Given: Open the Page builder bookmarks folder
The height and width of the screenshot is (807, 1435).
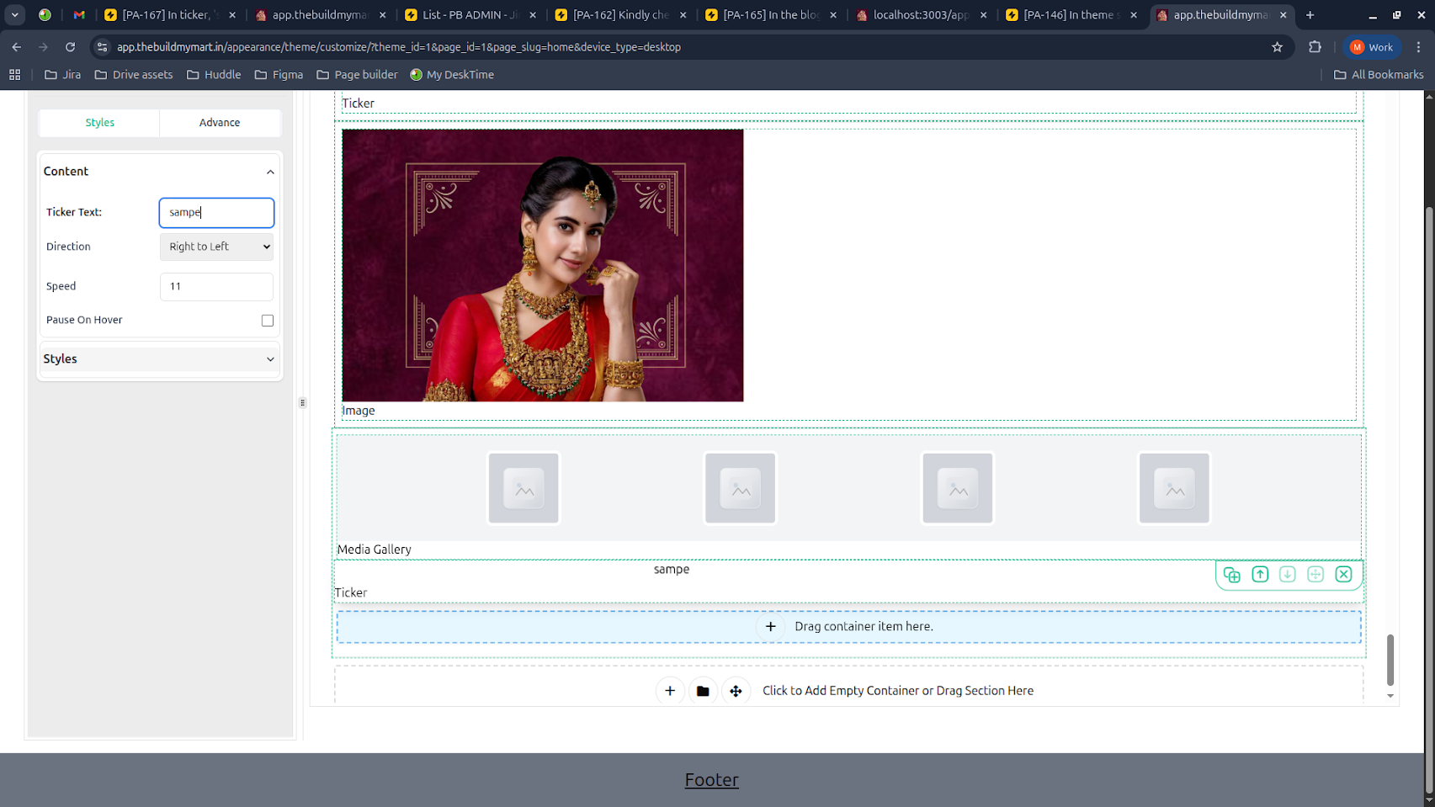Looking at the screenshot, I should pos(358,75).
